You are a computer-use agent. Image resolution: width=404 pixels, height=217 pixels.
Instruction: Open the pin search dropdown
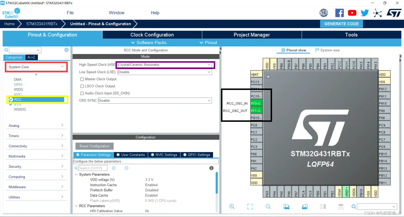click(377, 207)
